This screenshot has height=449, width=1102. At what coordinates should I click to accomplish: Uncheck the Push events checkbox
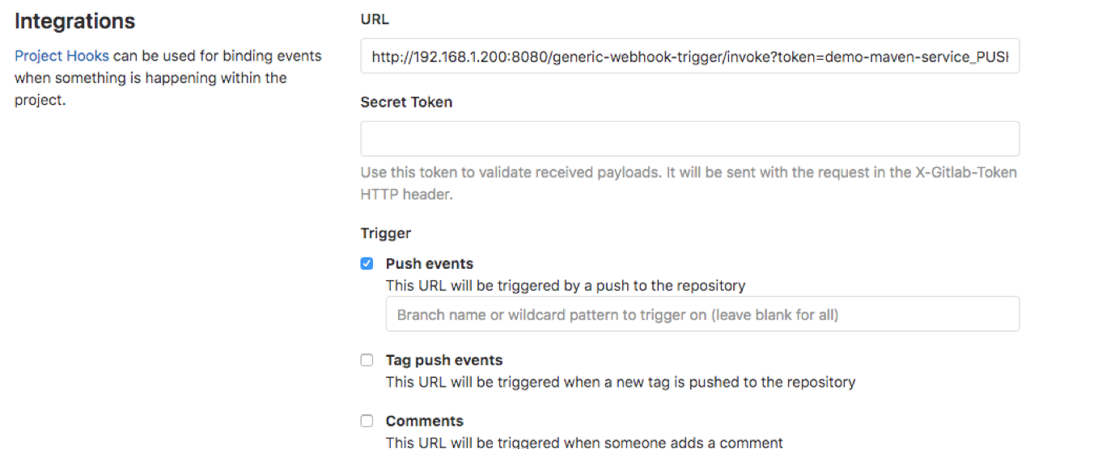(x=367, y=263)
